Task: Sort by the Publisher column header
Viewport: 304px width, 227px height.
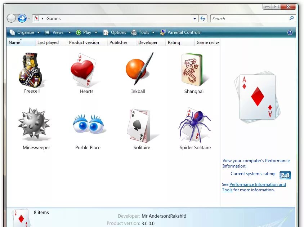Action: 121,42
